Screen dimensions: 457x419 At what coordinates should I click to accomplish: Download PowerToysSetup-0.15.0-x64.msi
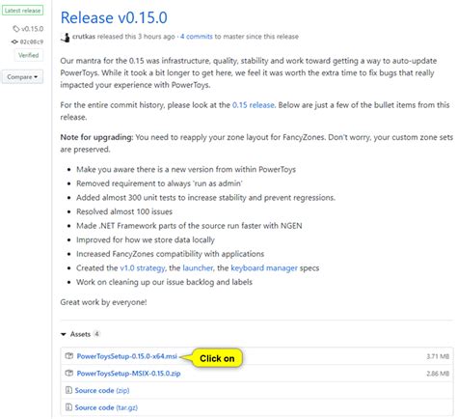[127, 356]
